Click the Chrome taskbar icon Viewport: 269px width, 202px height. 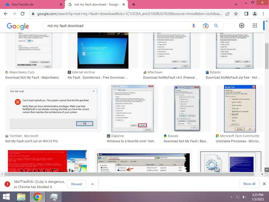38,197
